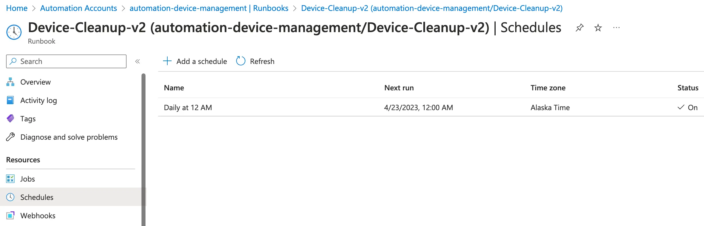The width and height of the screenshot is (704, 226).
Task: Open the Daily at 12 AM schedule row
Action: (x=188, y=108)
